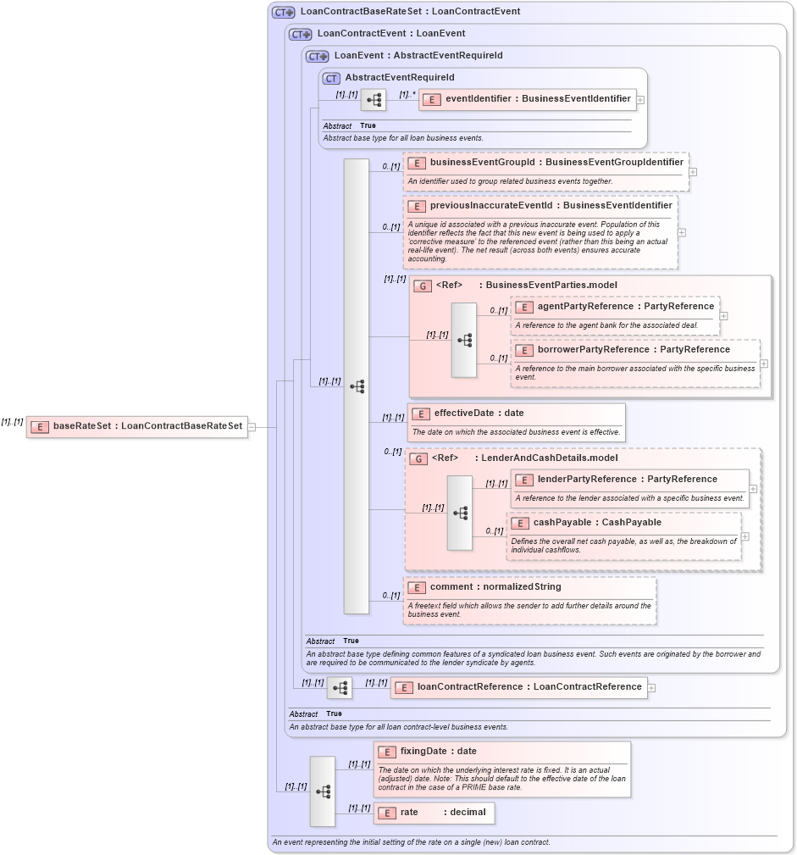The width and height of the screenshot is (797, 855).
Task: Expand businessEventGroupId using its plus box
Action: click(692, 170)
